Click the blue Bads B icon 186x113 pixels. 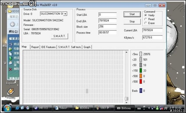(141, 91)
